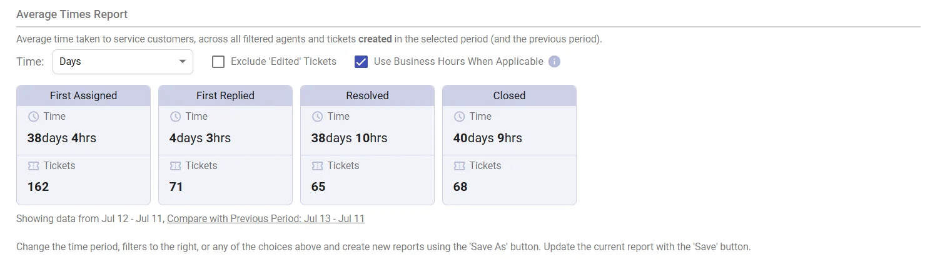Click the dropdown arrow in the Time selector

tap(182, 62)
